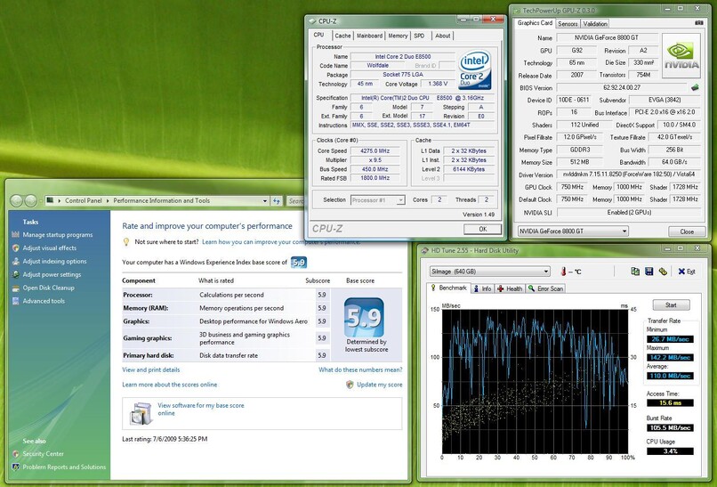717x487 pixels.
Task: Click the GPU-Z screenshot camera icon
Action: coord(698,22)
